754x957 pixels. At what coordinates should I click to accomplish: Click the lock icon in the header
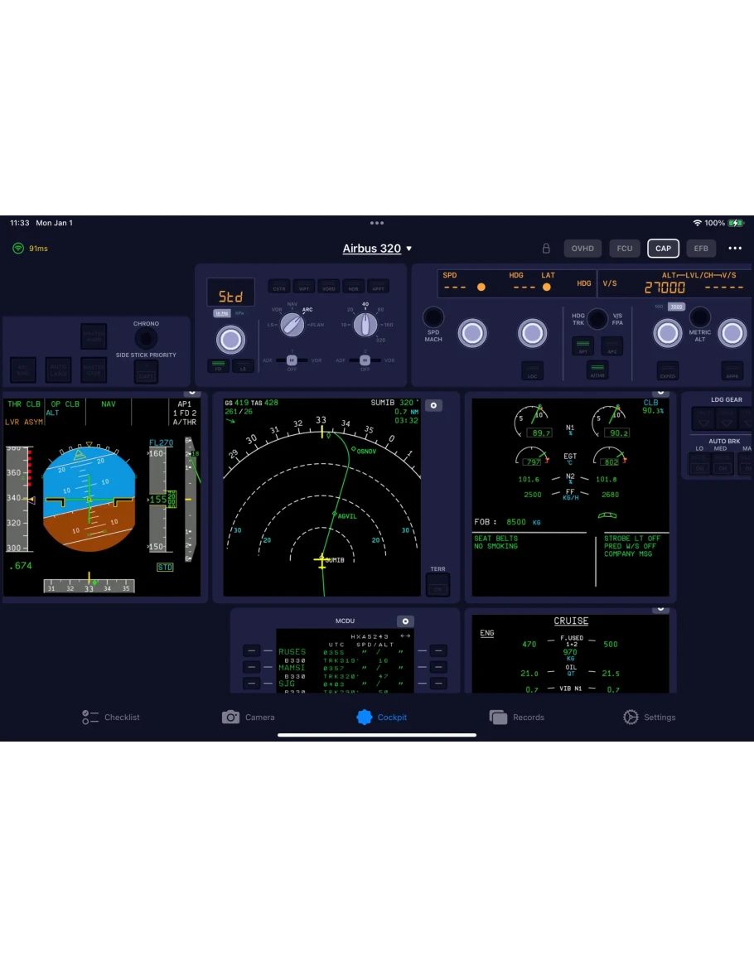(x=546, y=249)
